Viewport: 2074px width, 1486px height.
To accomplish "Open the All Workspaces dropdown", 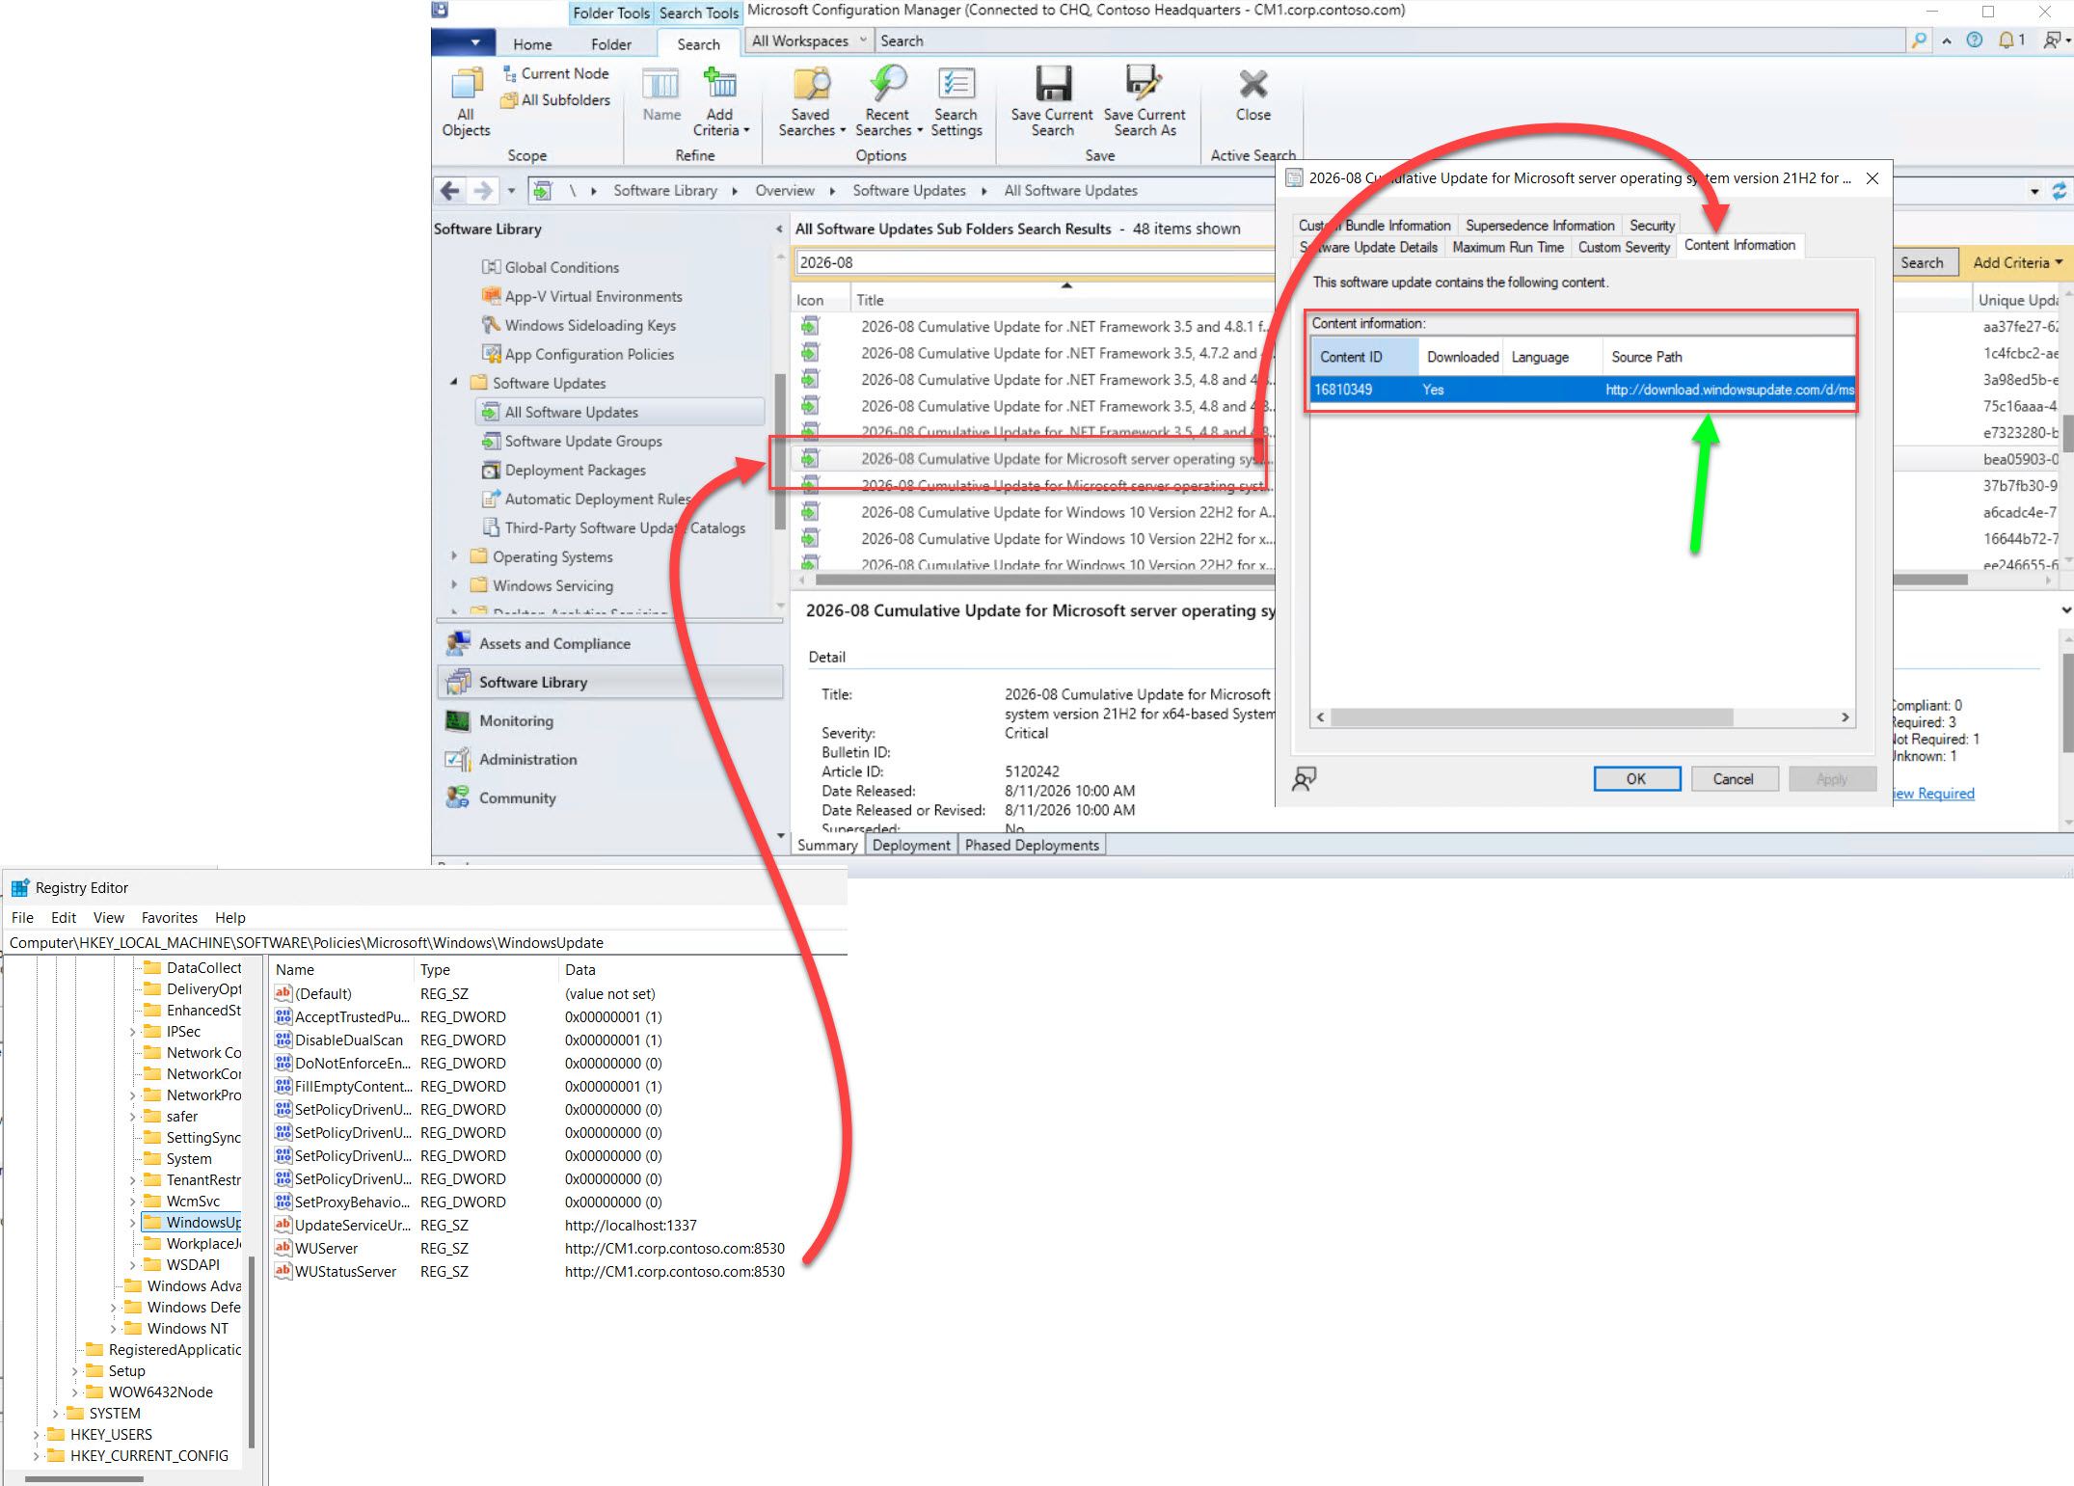I will pyautogui.click(x=809, y=41).
